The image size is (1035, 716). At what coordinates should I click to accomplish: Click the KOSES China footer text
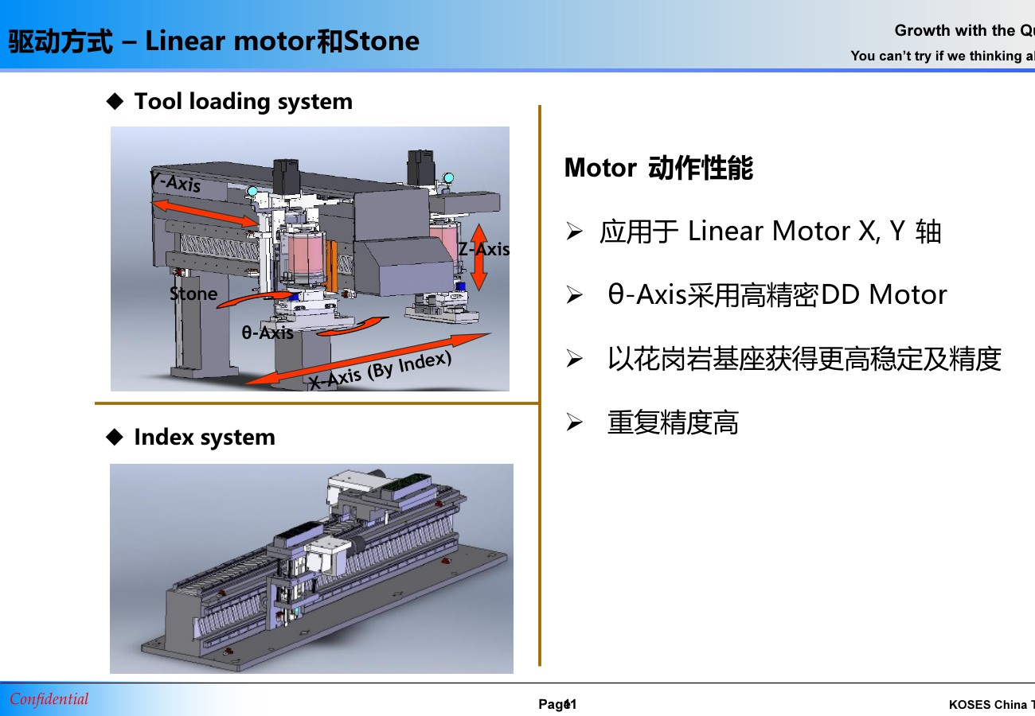coord(991,705)
